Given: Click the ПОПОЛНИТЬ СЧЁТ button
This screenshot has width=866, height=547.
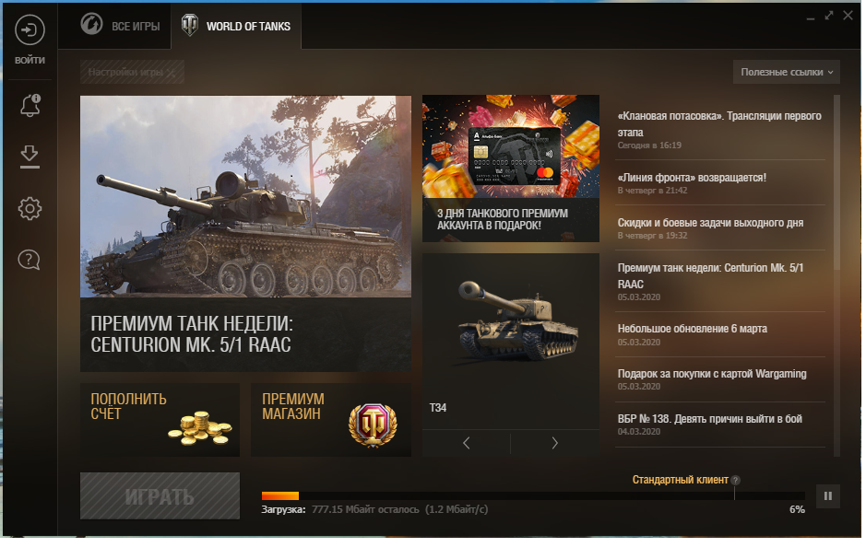Looking at the screenshot, I should tap(160, 420).
